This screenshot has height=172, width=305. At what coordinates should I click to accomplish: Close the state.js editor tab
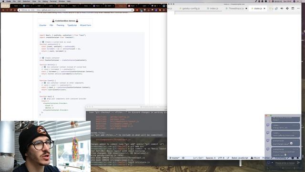tap(264, 9)
